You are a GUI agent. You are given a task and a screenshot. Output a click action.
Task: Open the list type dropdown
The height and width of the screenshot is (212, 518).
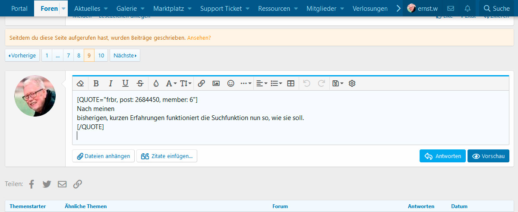click(x=276, y=83)
